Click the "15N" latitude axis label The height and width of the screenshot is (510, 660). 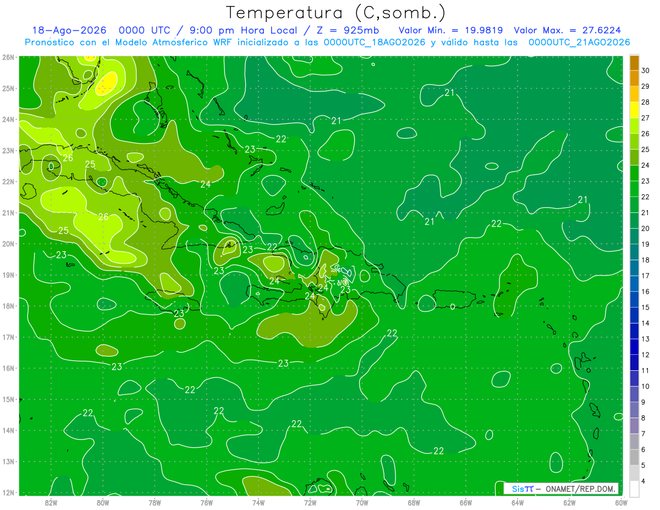click(x=8, y=399)
